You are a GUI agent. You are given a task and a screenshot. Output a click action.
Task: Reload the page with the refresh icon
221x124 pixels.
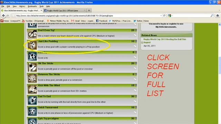coord(164,15)
